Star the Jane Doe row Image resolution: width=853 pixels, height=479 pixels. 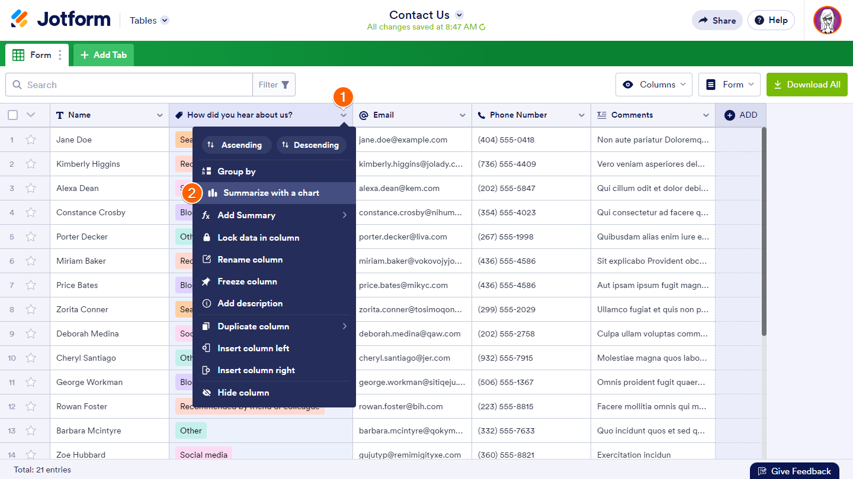pos(31,140)
